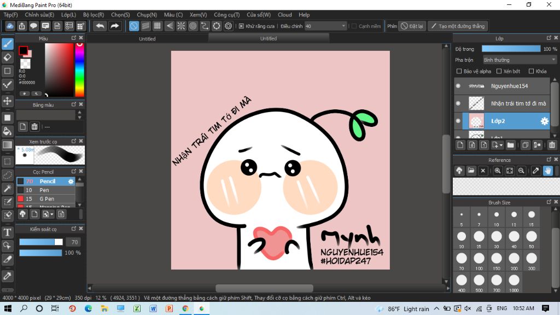Select the Magic Wand tool

8,189
